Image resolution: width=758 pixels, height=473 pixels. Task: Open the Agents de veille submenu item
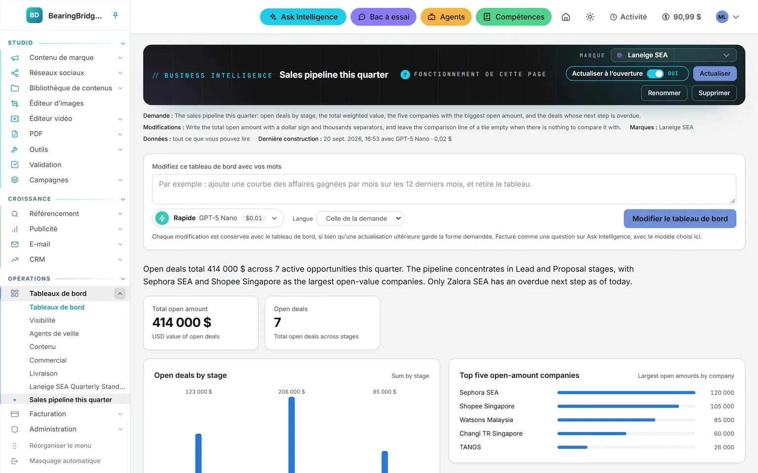pyautogui.click(x=54, y=334)
